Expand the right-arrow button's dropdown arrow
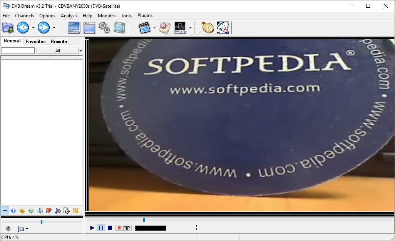Viewport: 395px width, 241px height. (x=54, y=28)
